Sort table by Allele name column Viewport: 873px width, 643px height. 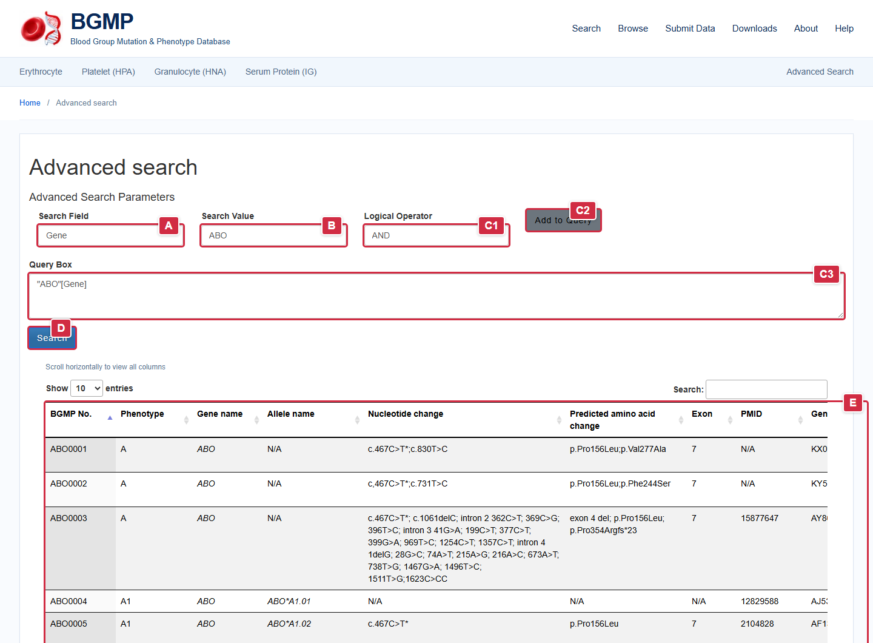tap(312, 420)
